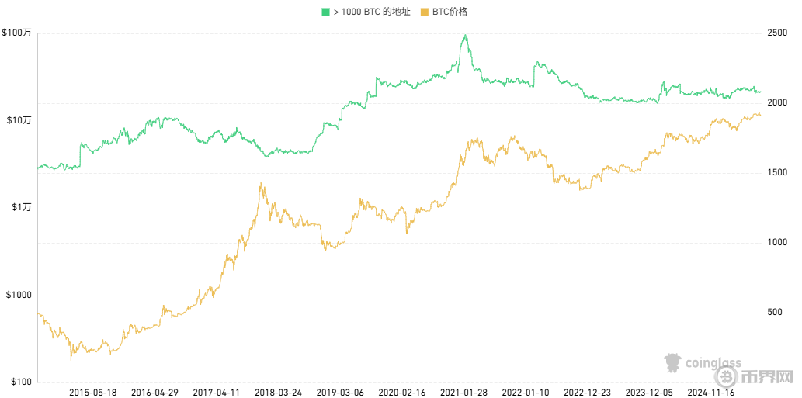Click the 1000 right axis label
The width and height of the screenshot is (802, 398).
coord(778,242)
